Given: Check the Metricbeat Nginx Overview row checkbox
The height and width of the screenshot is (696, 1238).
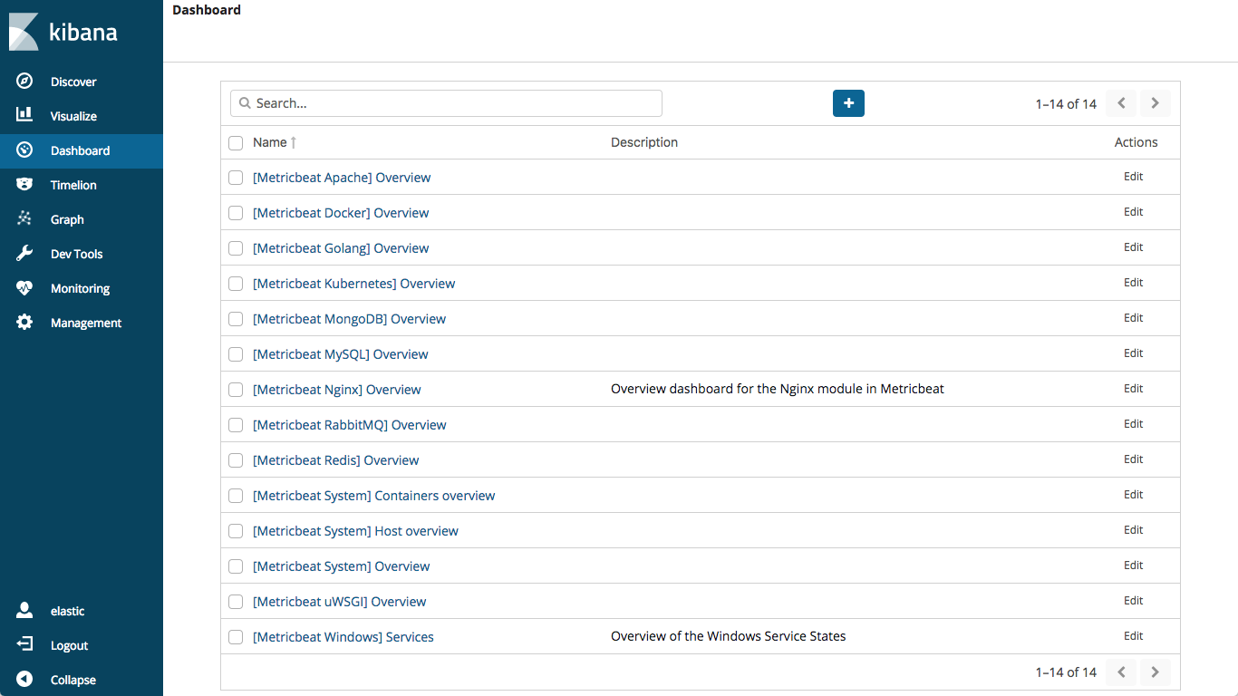Looking at the screenshot, I should [x=236, y=390].
